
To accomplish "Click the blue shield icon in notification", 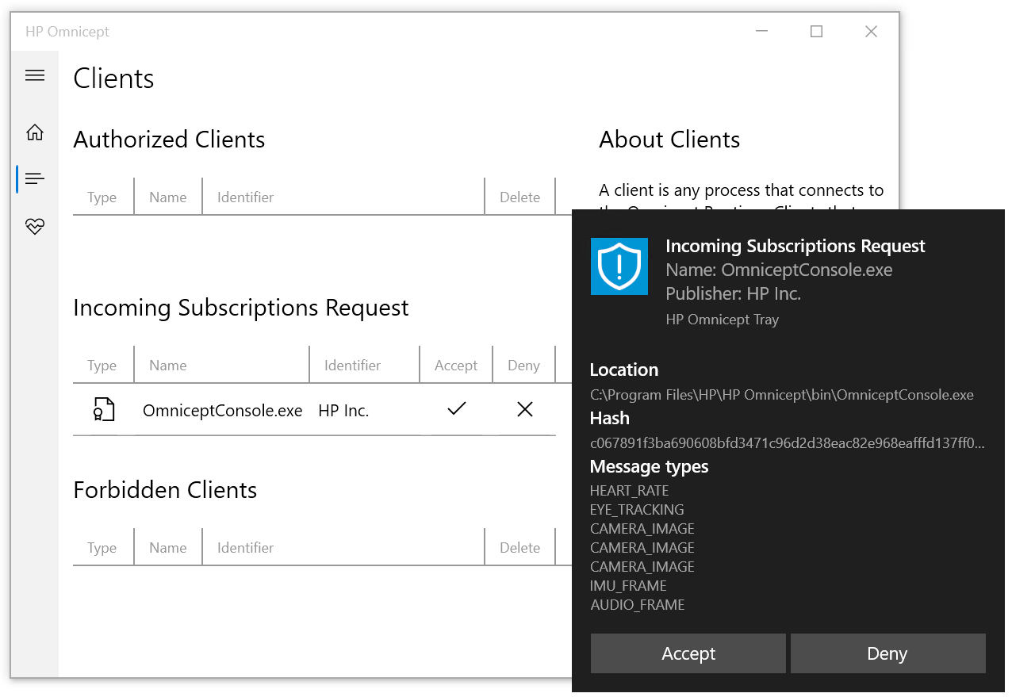I will 619,266.
